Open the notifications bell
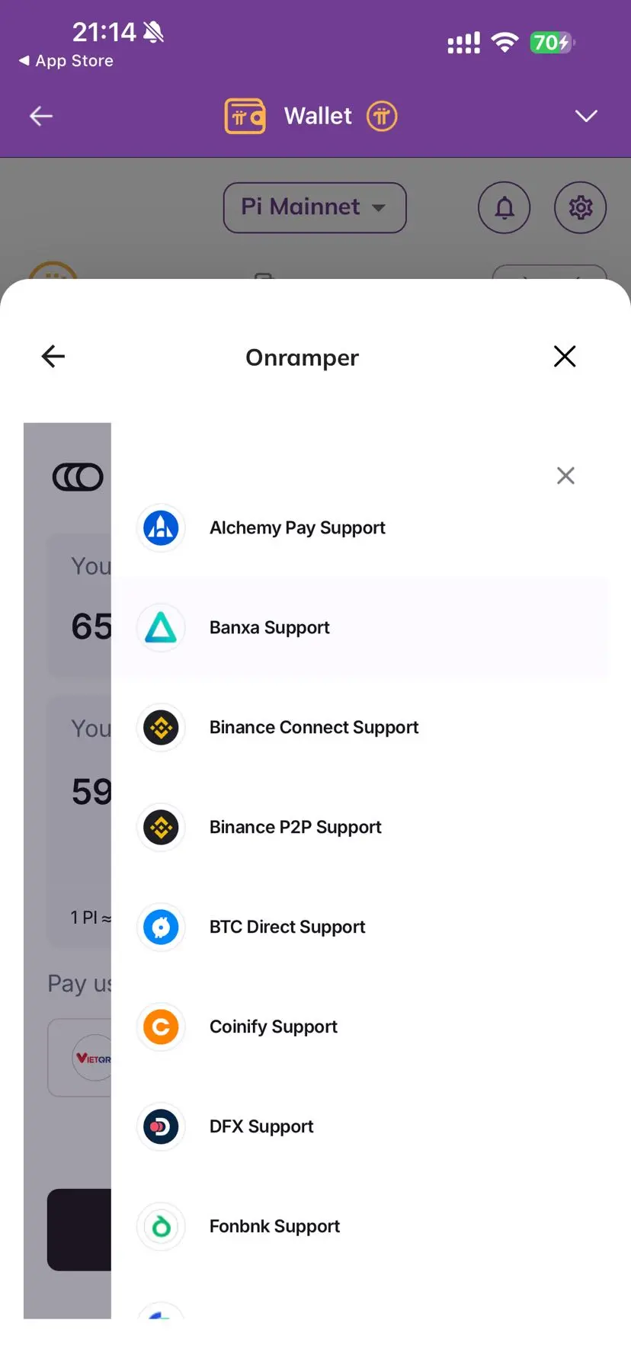 [504, 207]
